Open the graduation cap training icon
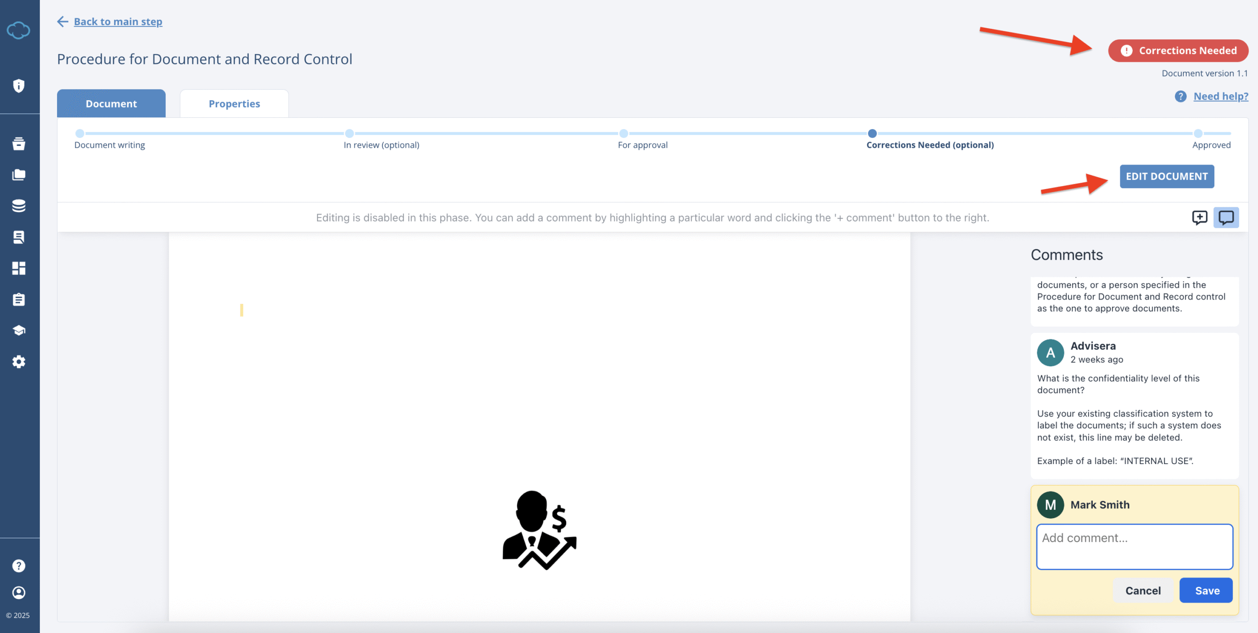This screenshot has width=1258, height=633. [x=19, y=330]
